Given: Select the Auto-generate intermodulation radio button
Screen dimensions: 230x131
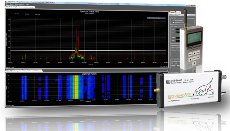Looking at the screenshot, I should [x=172, y=48].
